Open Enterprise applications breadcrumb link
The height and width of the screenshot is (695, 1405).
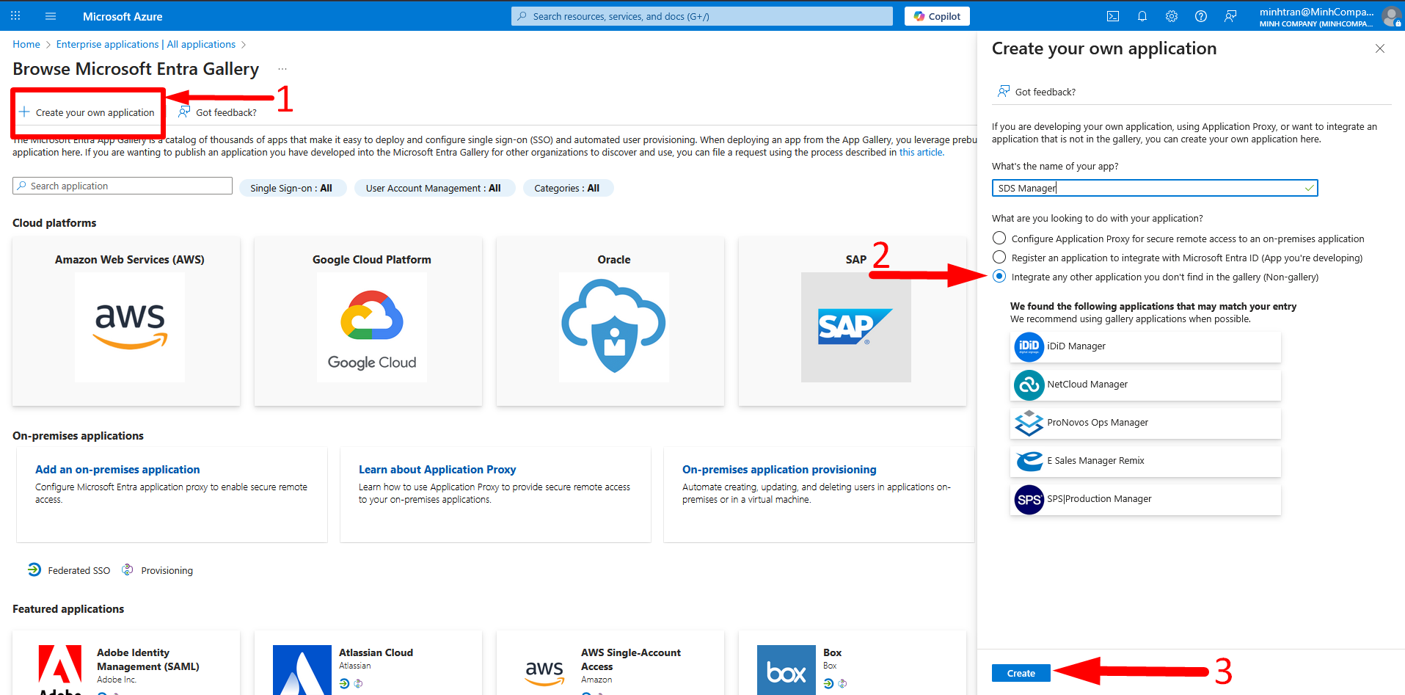coord(146,44)
